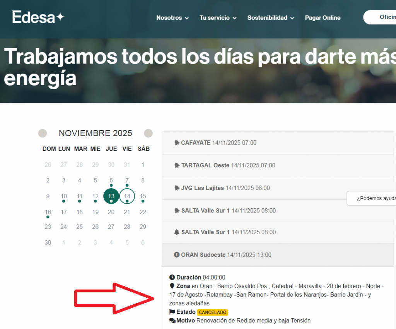The width and height of the screenshot is (396, 329).
Task: Click Duración 04:00:00 text
Action: pyautogui.click(x=201, y=277)
